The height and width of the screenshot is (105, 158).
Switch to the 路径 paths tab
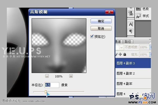tap(128, 41)
